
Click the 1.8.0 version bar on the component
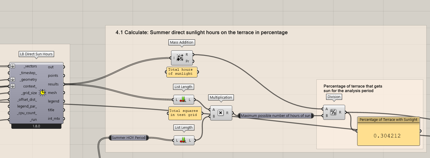(x=36, y=126)
